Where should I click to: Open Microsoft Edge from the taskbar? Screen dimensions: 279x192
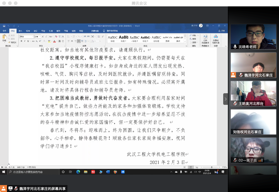point(78,172)
